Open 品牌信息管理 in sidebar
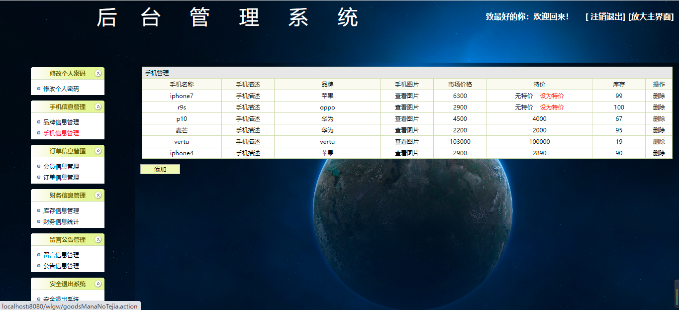Image resolution: width=679 pixels, height=310 pixels. (x=61, y=122)
